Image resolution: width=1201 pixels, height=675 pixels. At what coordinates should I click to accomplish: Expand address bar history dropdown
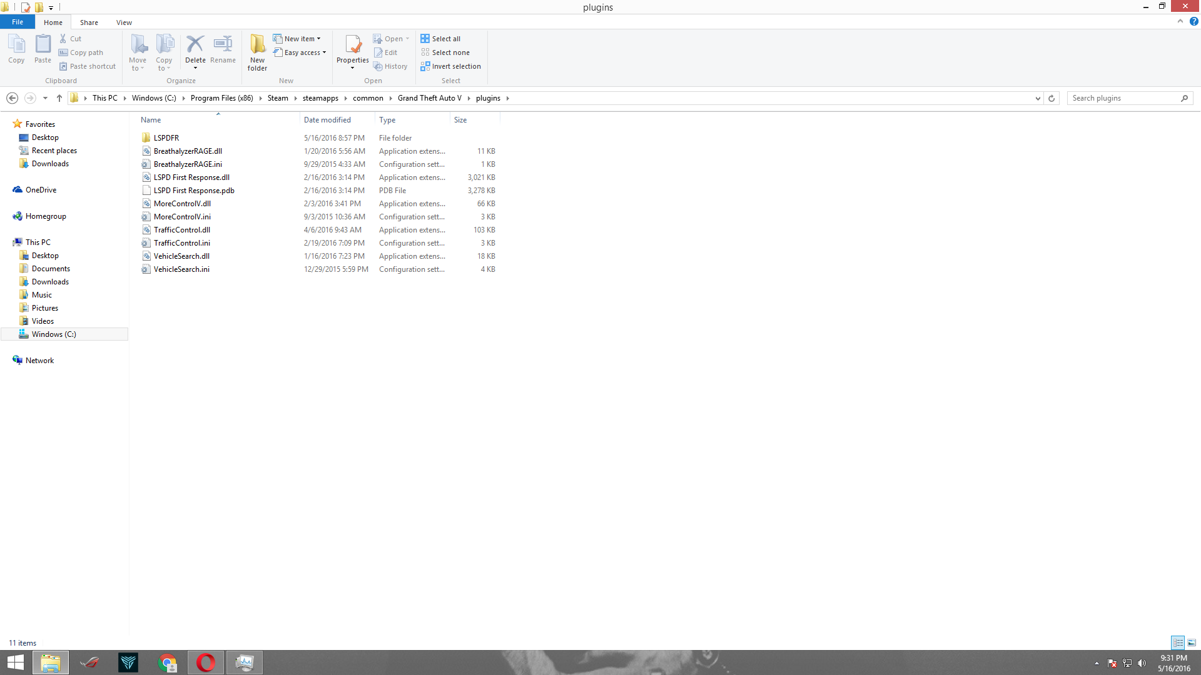(x=1038, y=98)
